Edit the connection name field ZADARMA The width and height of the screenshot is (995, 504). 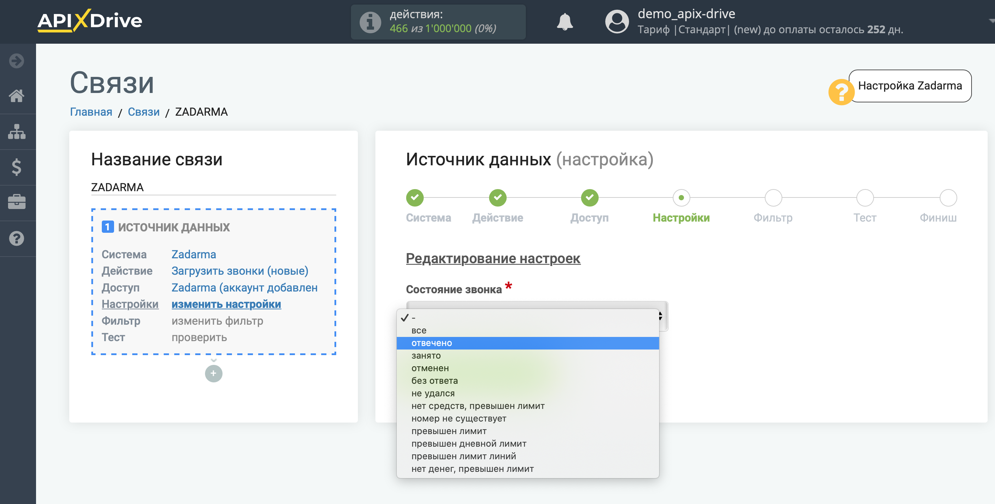pyautogui.click(x=214, y=187)
